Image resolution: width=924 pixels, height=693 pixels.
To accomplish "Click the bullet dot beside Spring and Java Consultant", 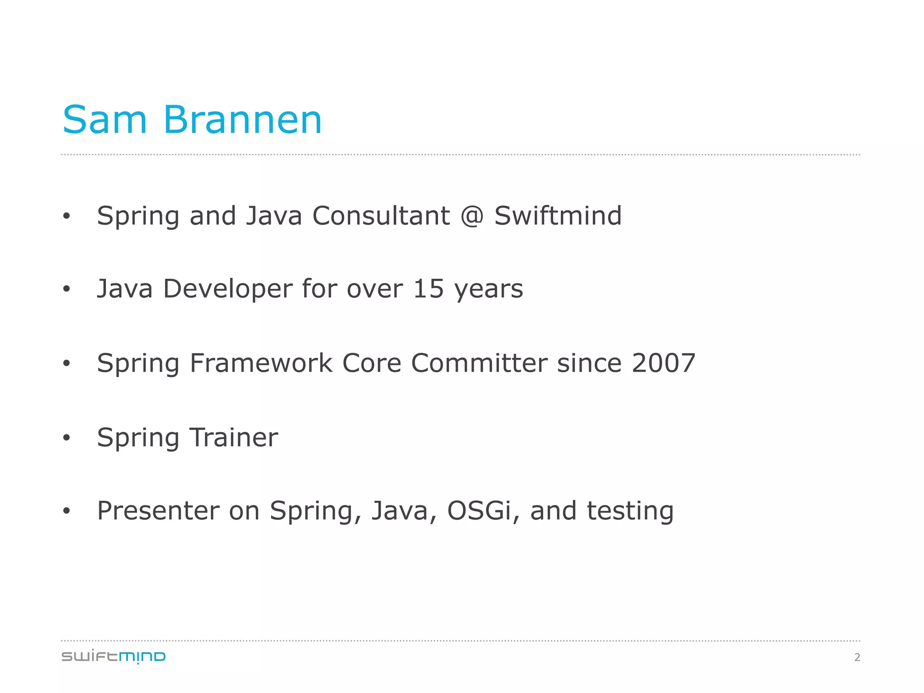I will coord(67,216).
